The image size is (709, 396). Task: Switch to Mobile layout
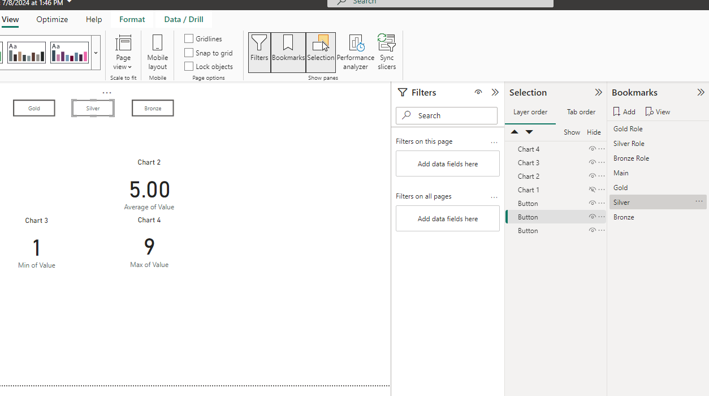click(x=158, y=52)
